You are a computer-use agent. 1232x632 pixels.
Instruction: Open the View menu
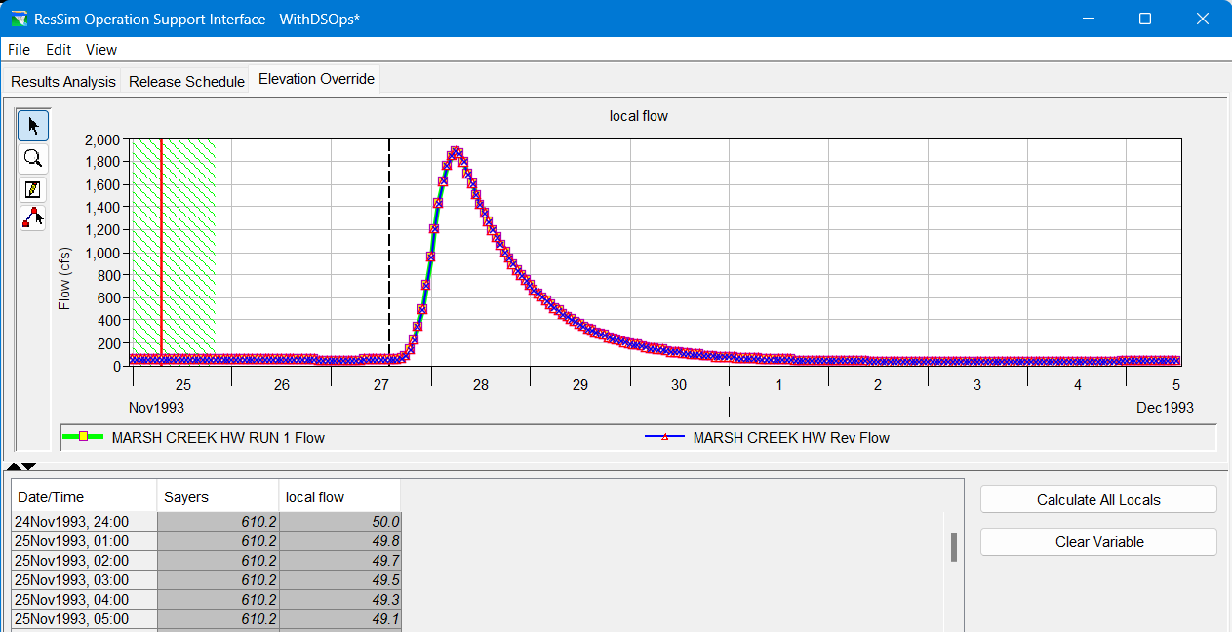pos(100,49)
